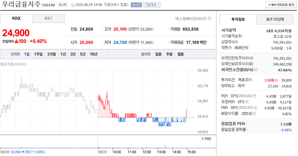Click the 실시간 badge button
The image size is (298, 156).
pos(136,5)
